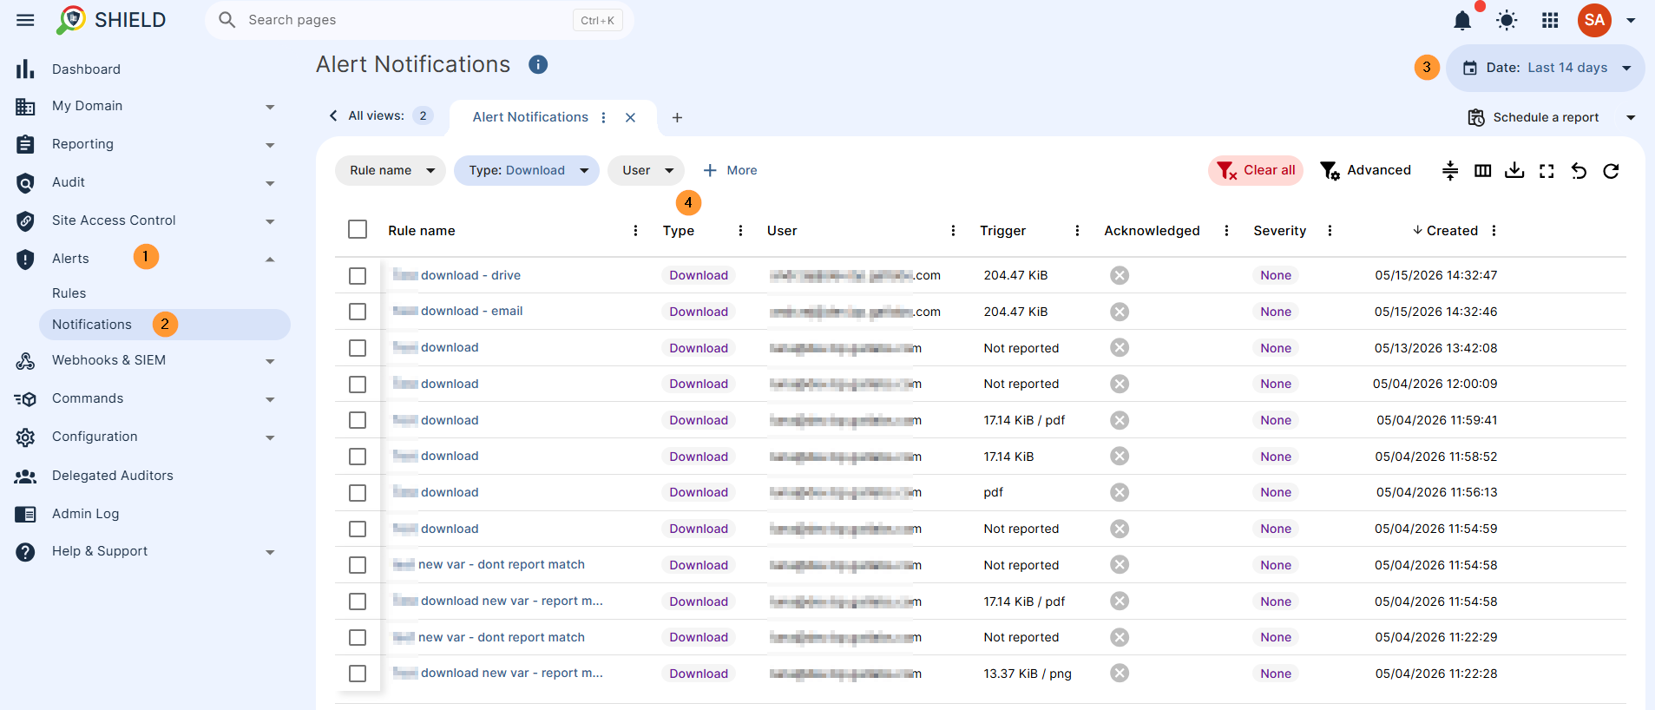
Task: Open the Rule name filter dropdown
Action: (x=391, y=171)
